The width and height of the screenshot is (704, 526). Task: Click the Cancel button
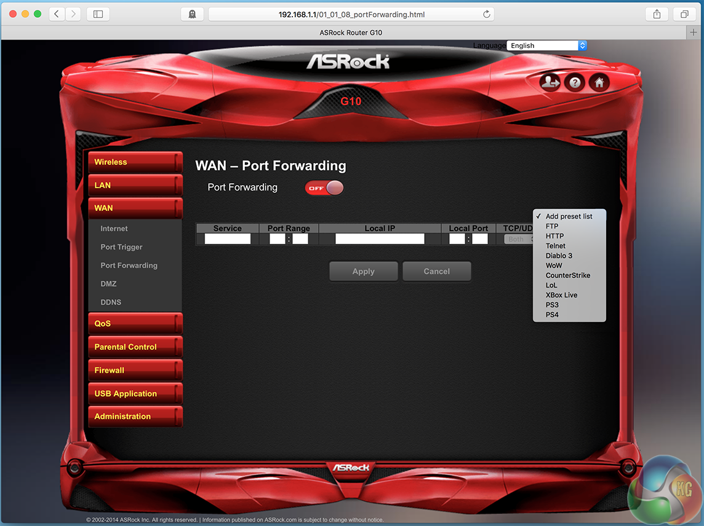[x=436, y=272]
